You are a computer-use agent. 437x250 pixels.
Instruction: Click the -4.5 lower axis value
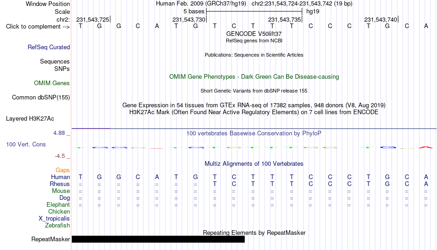60,156
